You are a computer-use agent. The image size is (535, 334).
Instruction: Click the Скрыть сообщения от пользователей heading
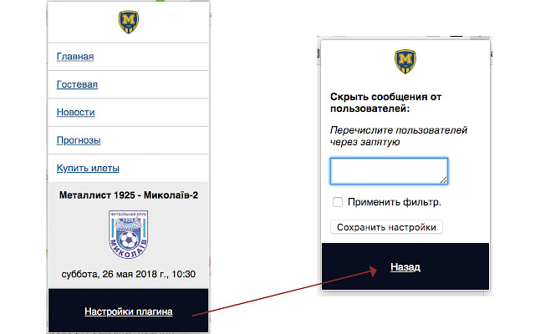(x=386, y=103)
